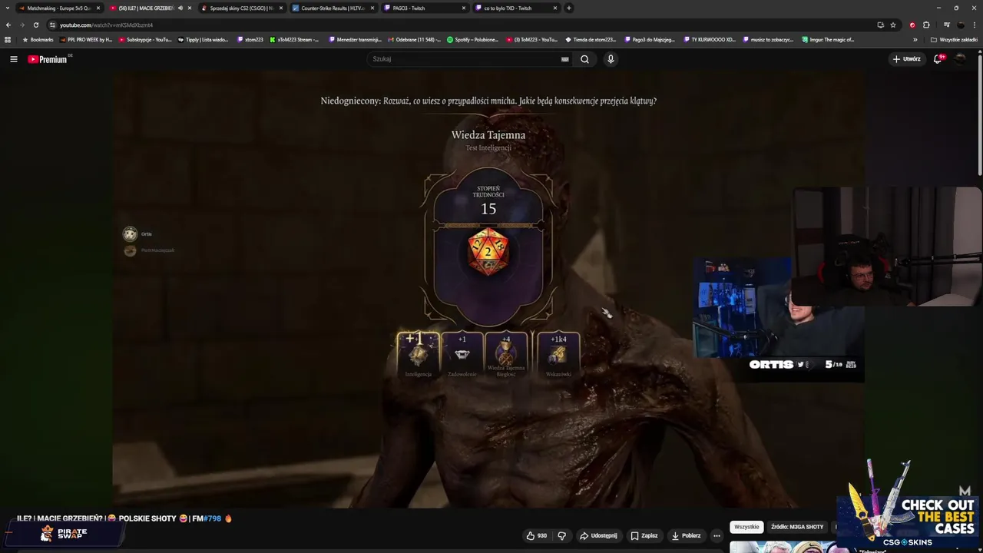Image resolution: width=983 pixels, height=553 pixels.
Task: Open the media controls toolbar icon
Action: [x=947, y=25]
